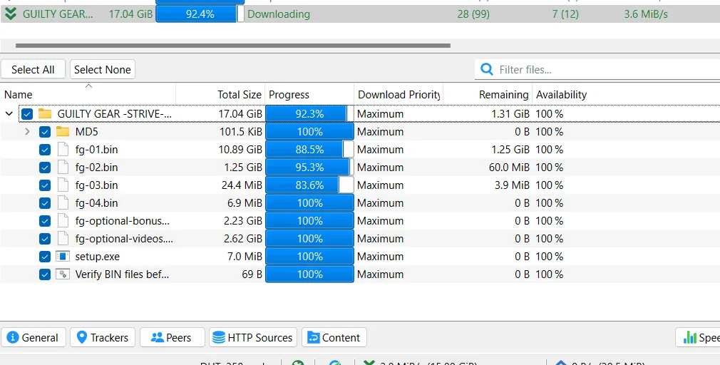
Task: Collapse the GUILTY GEAR -STRIVE- folder tree
Action: 9,114
